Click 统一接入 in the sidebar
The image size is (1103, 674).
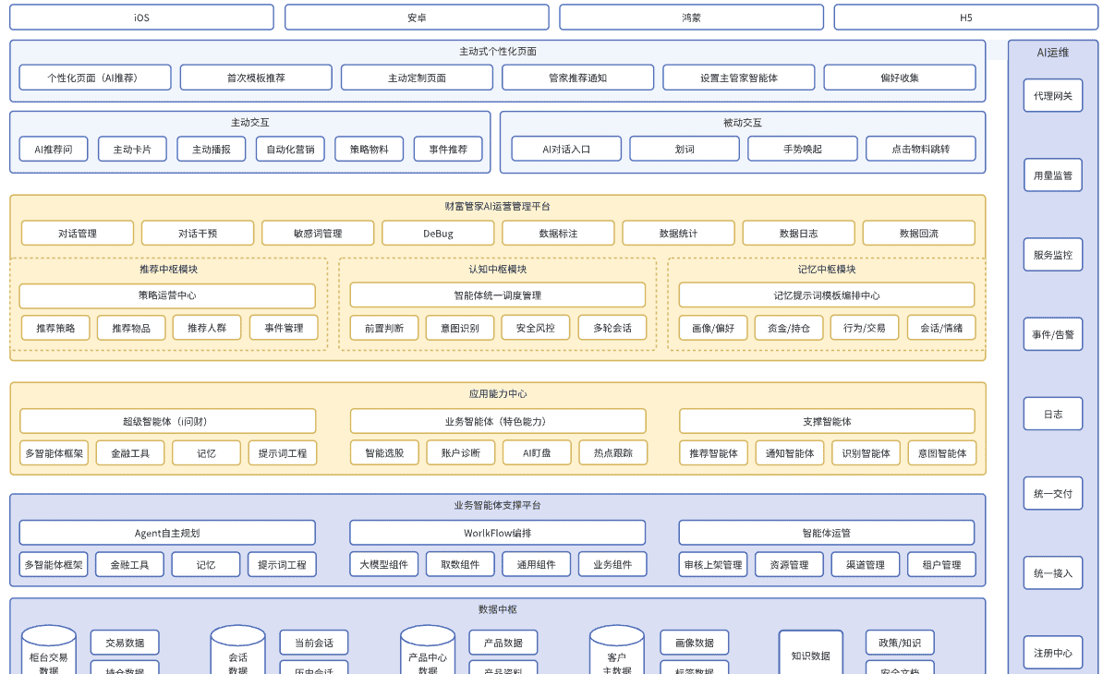(1052, 572)
